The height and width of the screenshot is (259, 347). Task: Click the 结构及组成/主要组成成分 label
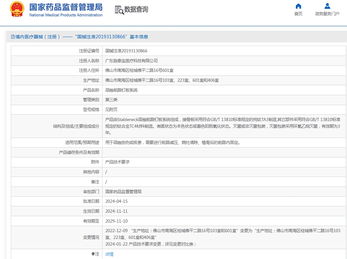click(76, 126)
